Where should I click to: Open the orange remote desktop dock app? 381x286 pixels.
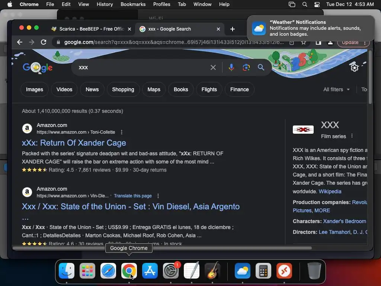284,271
